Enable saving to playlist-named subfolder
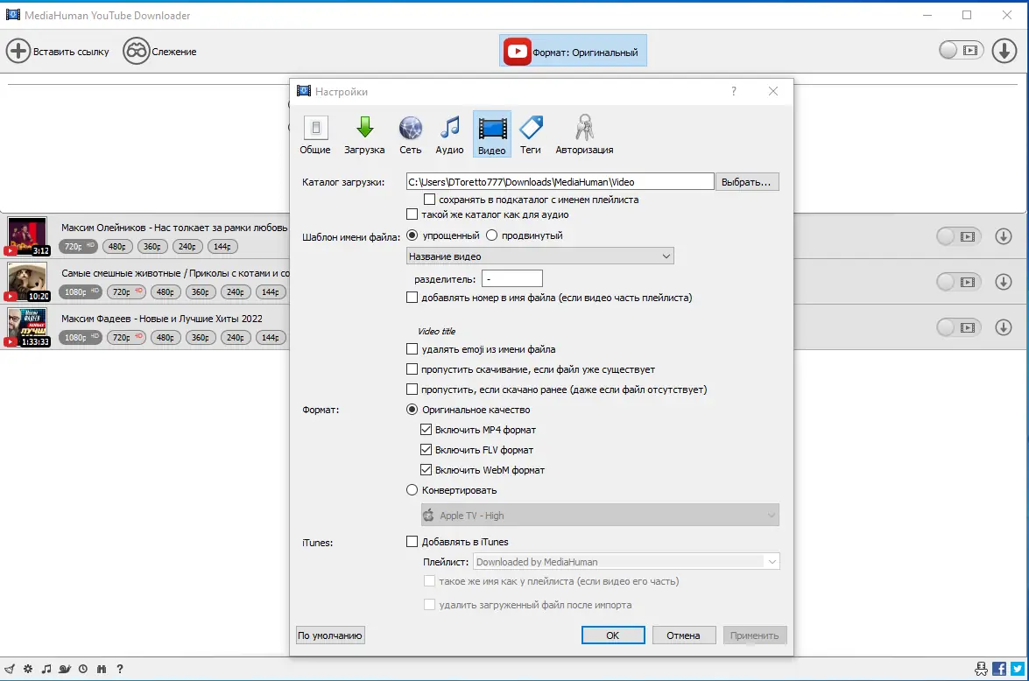 tap(429, 200)
